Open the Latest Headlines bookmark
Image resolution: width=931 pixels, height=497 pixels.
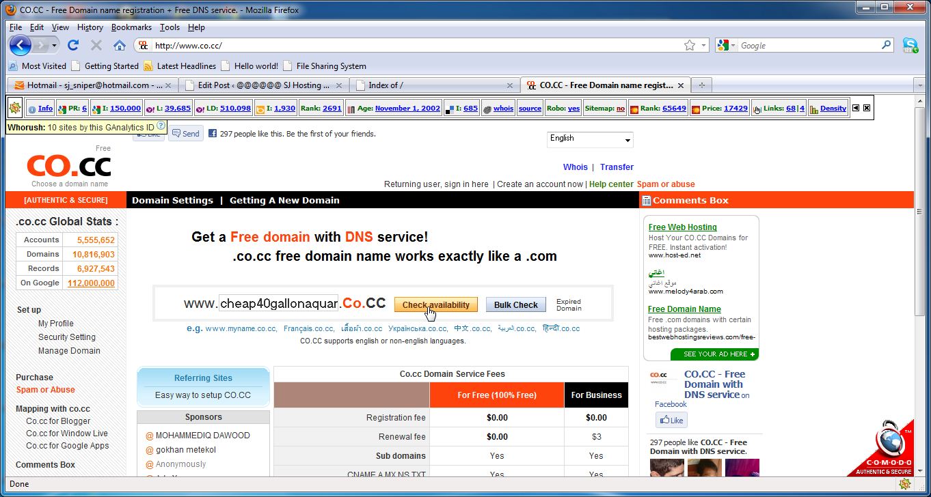point(180,66)
